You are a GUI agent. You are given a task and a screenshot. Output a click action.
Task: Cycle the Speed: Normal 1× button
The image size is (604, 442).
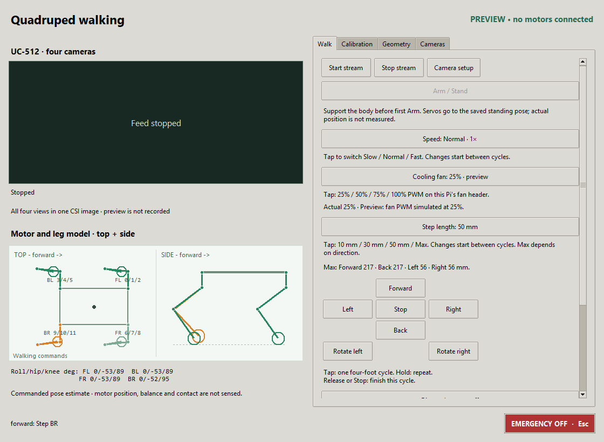point(450,139)
